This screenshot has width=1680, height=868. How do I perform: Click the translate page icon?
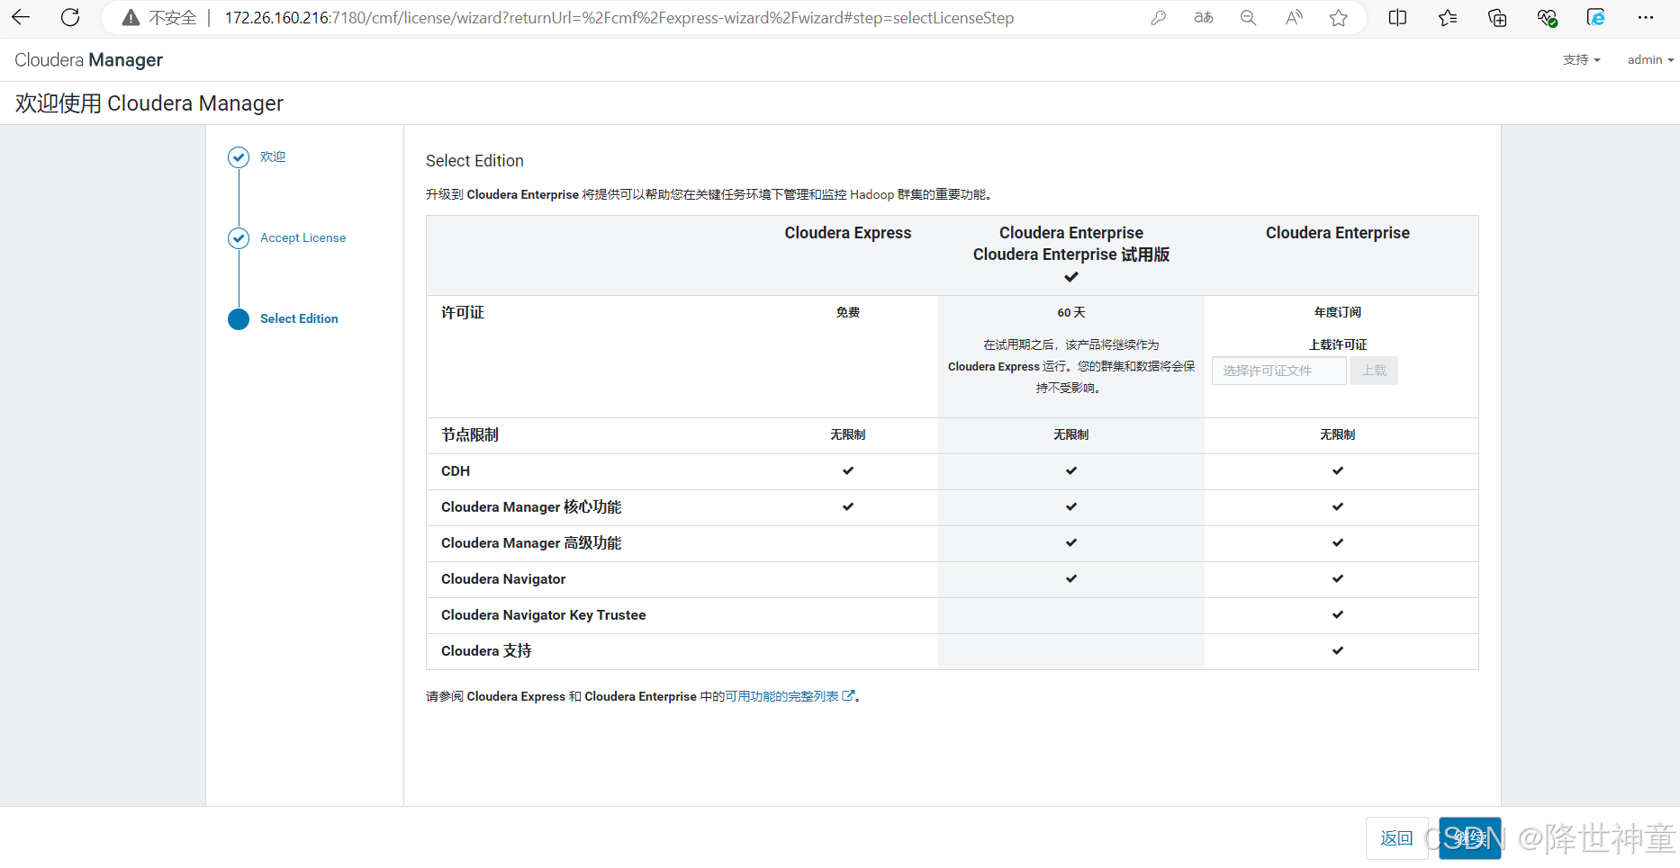tap(1203, 18)
